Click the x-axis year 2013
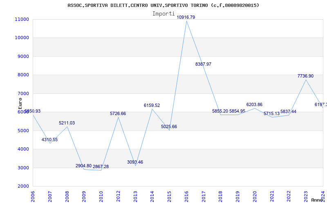Screen dimensions: 327x204 (x=135, y=197)
